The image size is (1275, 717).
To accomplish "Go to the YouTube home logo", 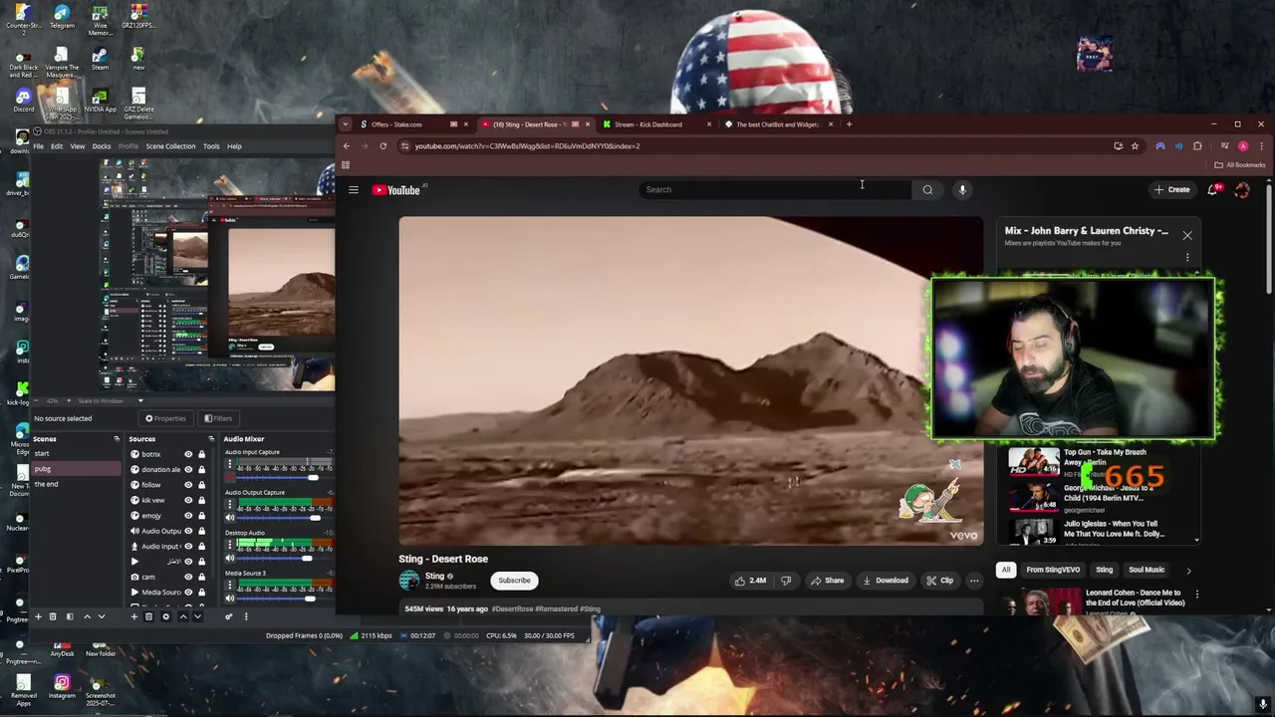I will 397,189.
